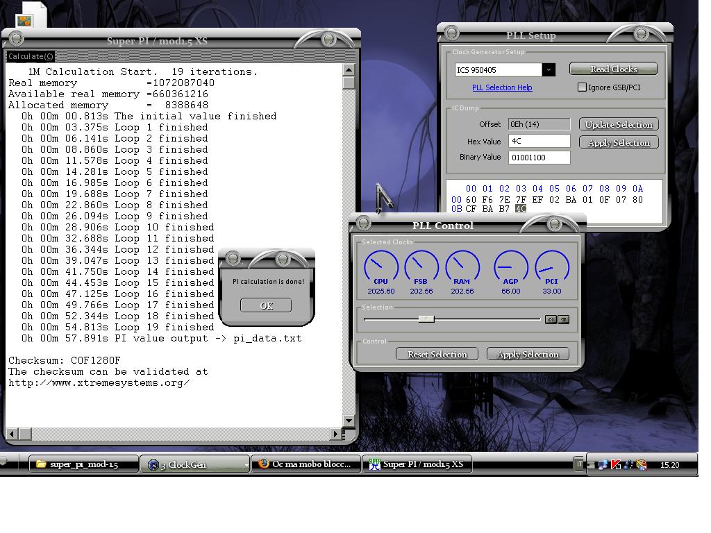711x533 pixels.
Task: Confirm the PI calculation dialog with OK
Action: pyautogui.click(x=266, y=305)
